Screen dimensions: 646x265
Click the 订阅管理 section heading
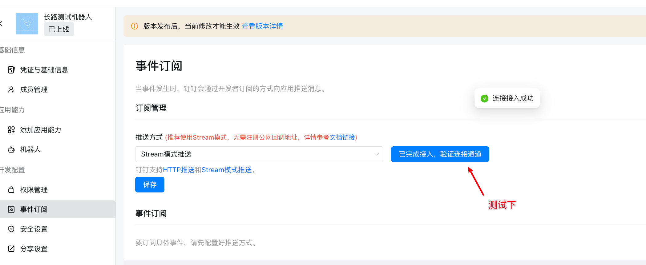(x=151, y=108)
